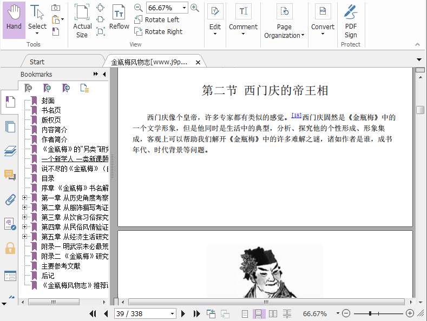
Task: Switch to single page display mode
Action: [x=245, y=313]
